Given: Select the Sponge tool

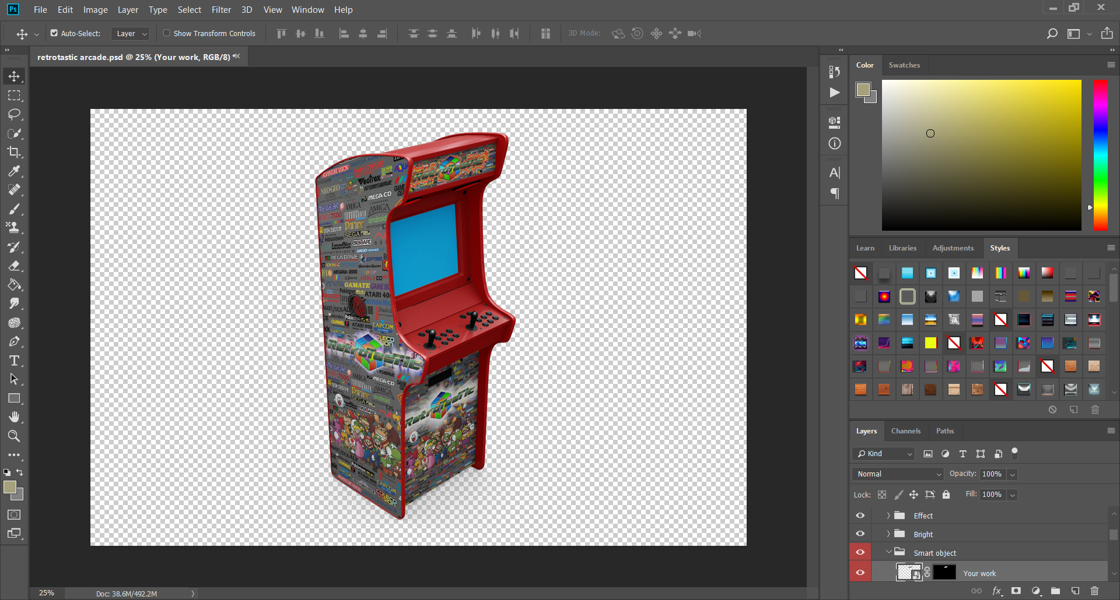Looking at the screenshot, I should point(14,323).
